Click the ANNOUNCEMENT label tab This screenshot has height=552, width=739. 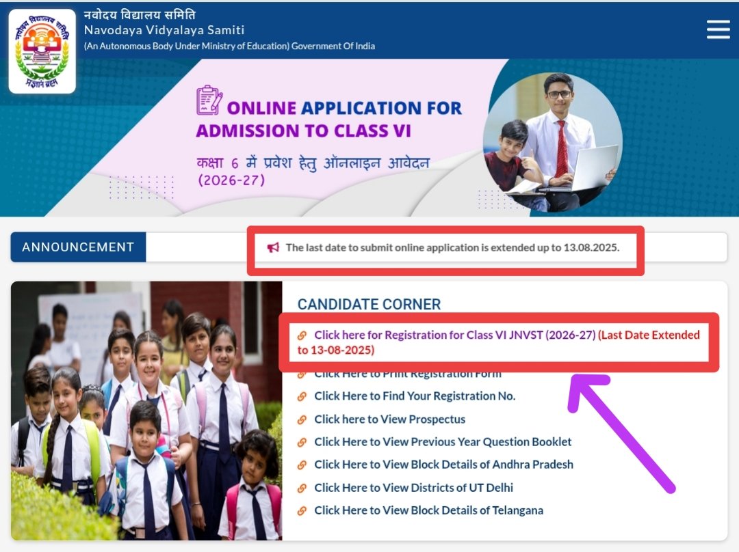point(78,247)
